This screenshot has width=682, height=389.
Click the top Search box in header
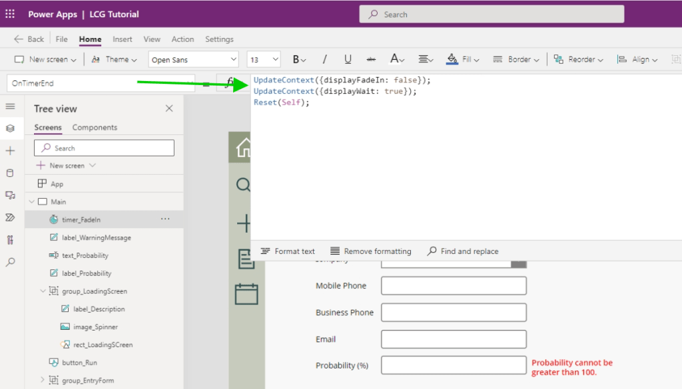click(492, 15)
